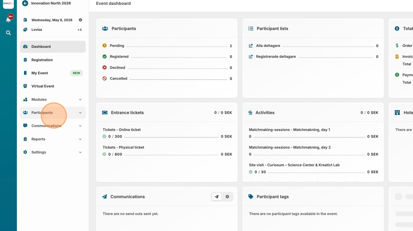Image resolution: width=413 pixels, height=231 pixels.
Task: Open Registrerade deltagare list link icon
Action: (251, 57)
